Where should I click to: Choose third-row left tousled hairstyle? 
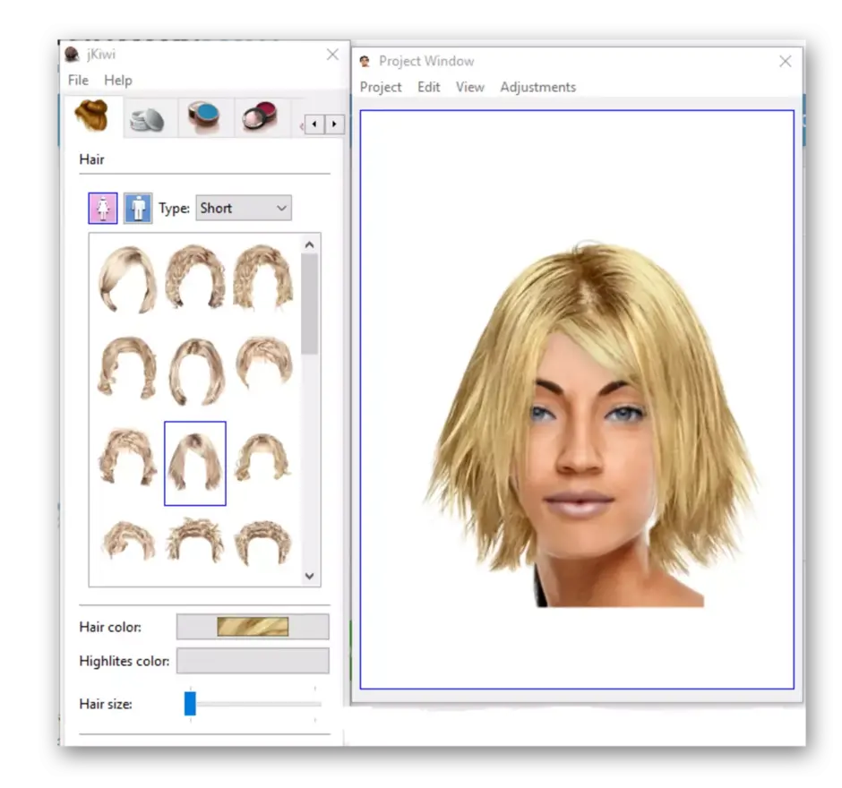(126, 457)
